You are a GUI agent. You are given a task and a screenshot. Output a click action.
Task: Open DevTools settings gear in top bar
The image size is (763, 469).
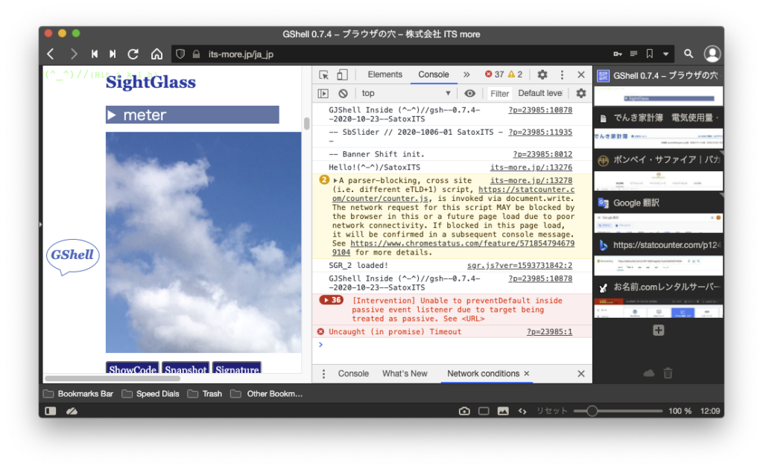click(x=542, y=74)
